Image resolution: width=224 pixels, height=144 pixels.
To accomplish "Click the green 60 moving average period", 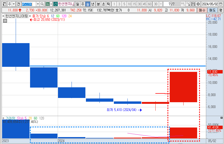I will (58, 16).
